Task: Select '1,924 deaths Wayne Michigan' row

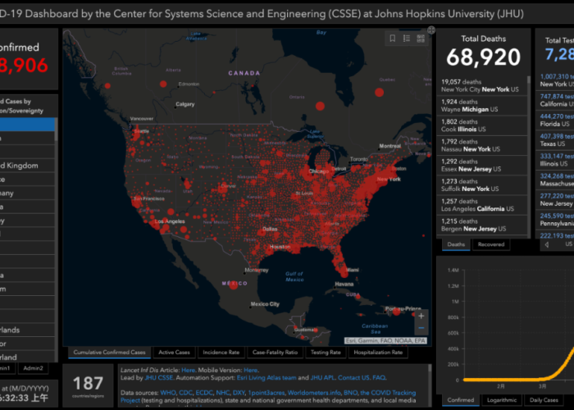Action: [482, 106]
